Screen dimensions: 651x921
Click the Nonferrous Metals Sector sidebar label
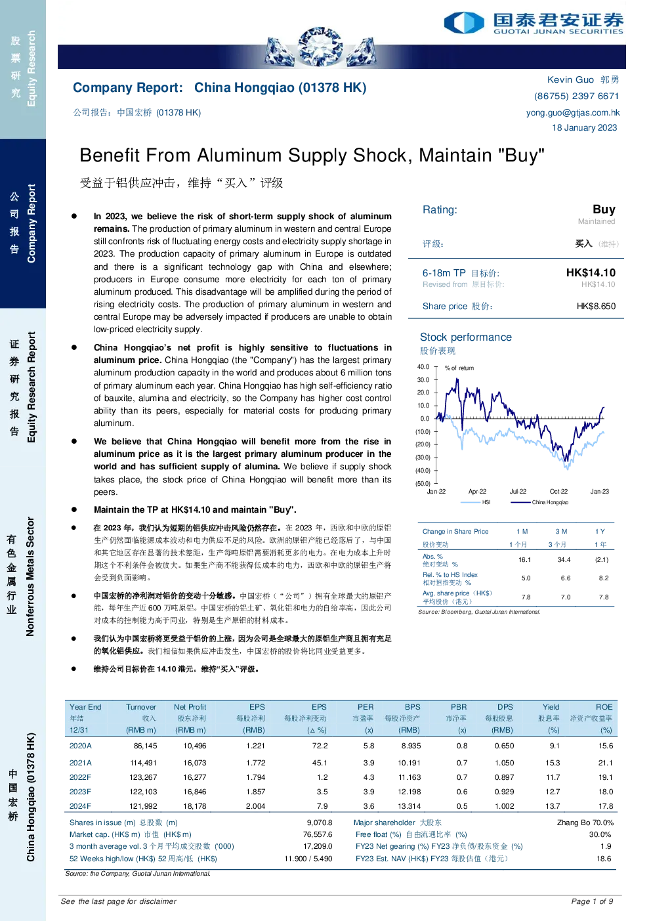click(30, 576)
